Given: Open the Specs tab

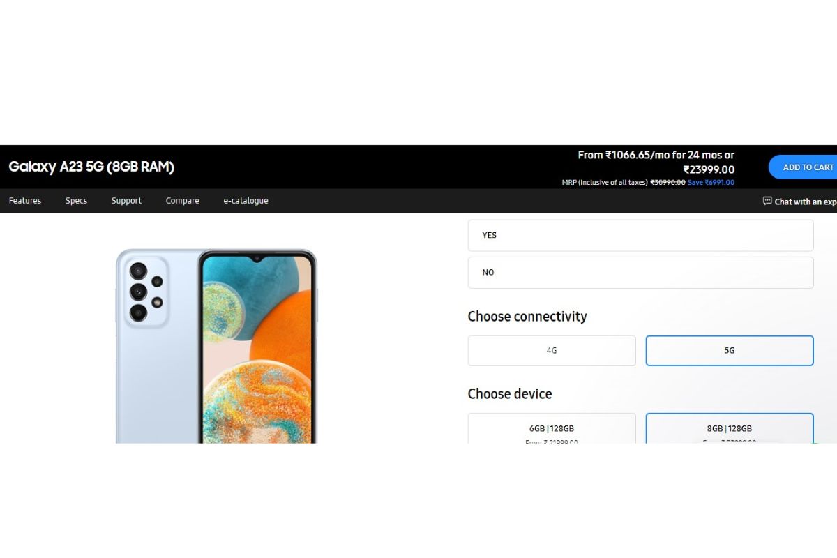Looking at the screenshot, I should coord(76,201).
